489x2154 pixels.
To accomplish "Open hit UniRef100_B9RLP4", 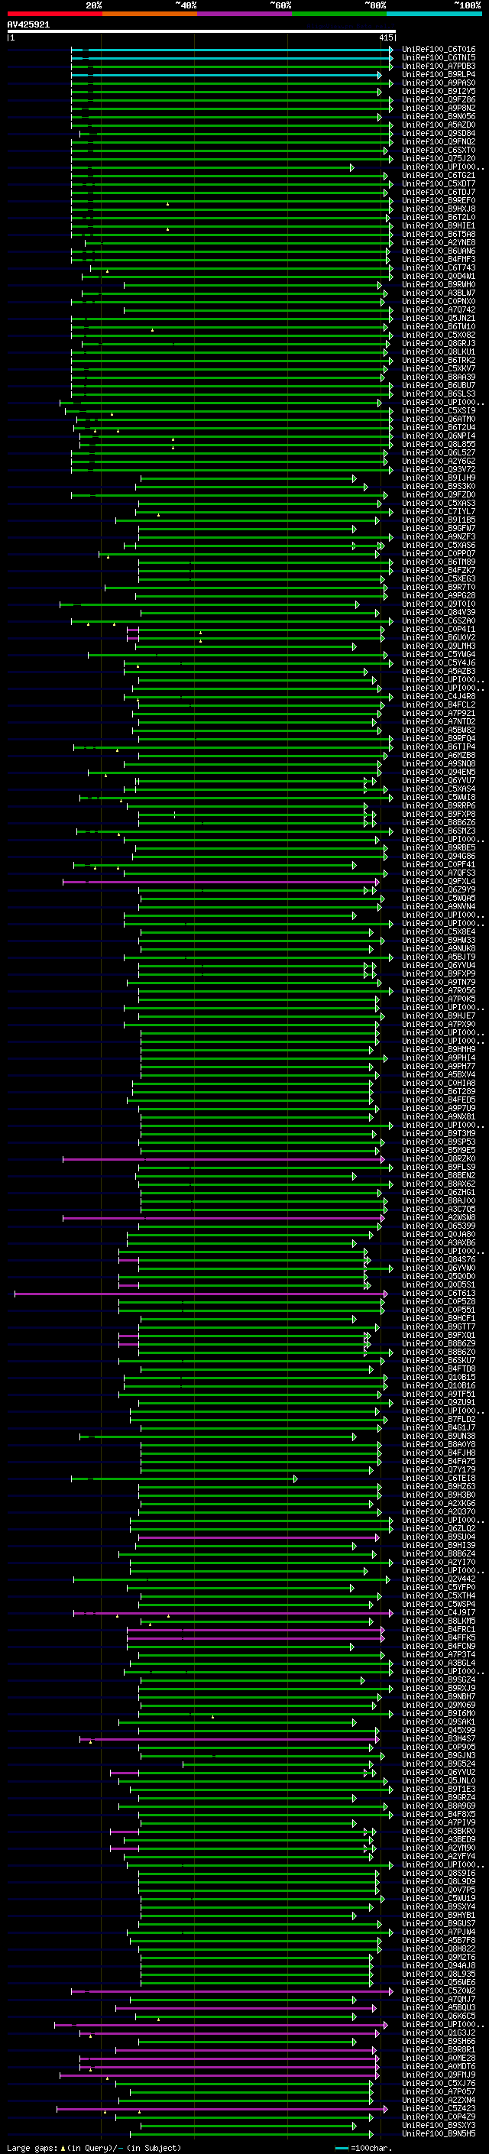I will pyautogui.click(x=439, y=74).
